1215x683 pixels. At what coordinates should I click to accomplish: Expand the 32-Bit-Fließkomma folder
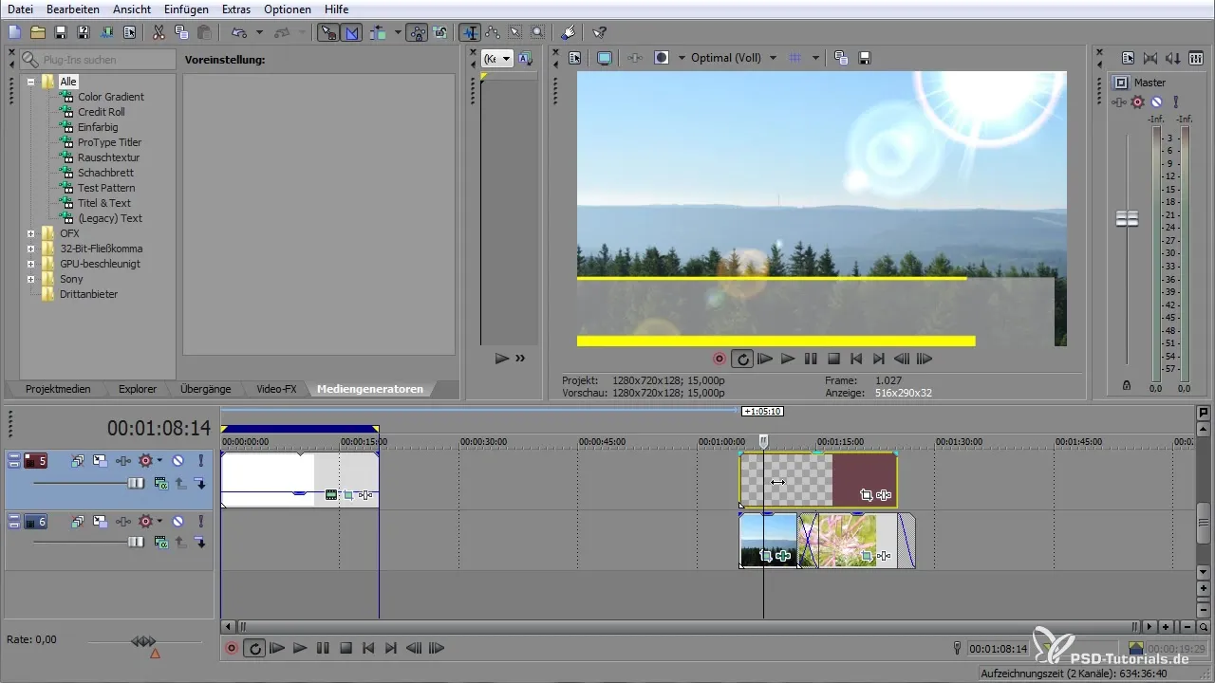point(31,249)
